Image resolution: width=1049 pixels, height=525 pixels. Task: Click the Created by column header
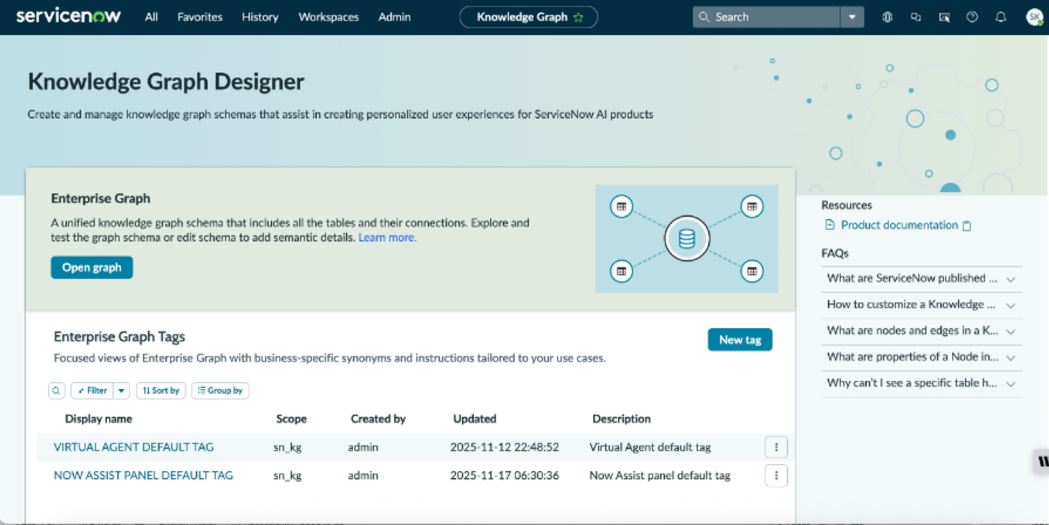(x=378, y=419)
